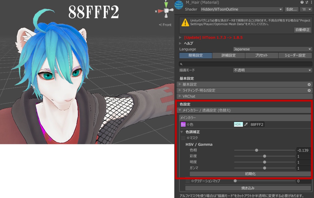This screenshot has width=314, height=198.
Task: Switch to the プリセット tab
Action: (x=262, y=55)
